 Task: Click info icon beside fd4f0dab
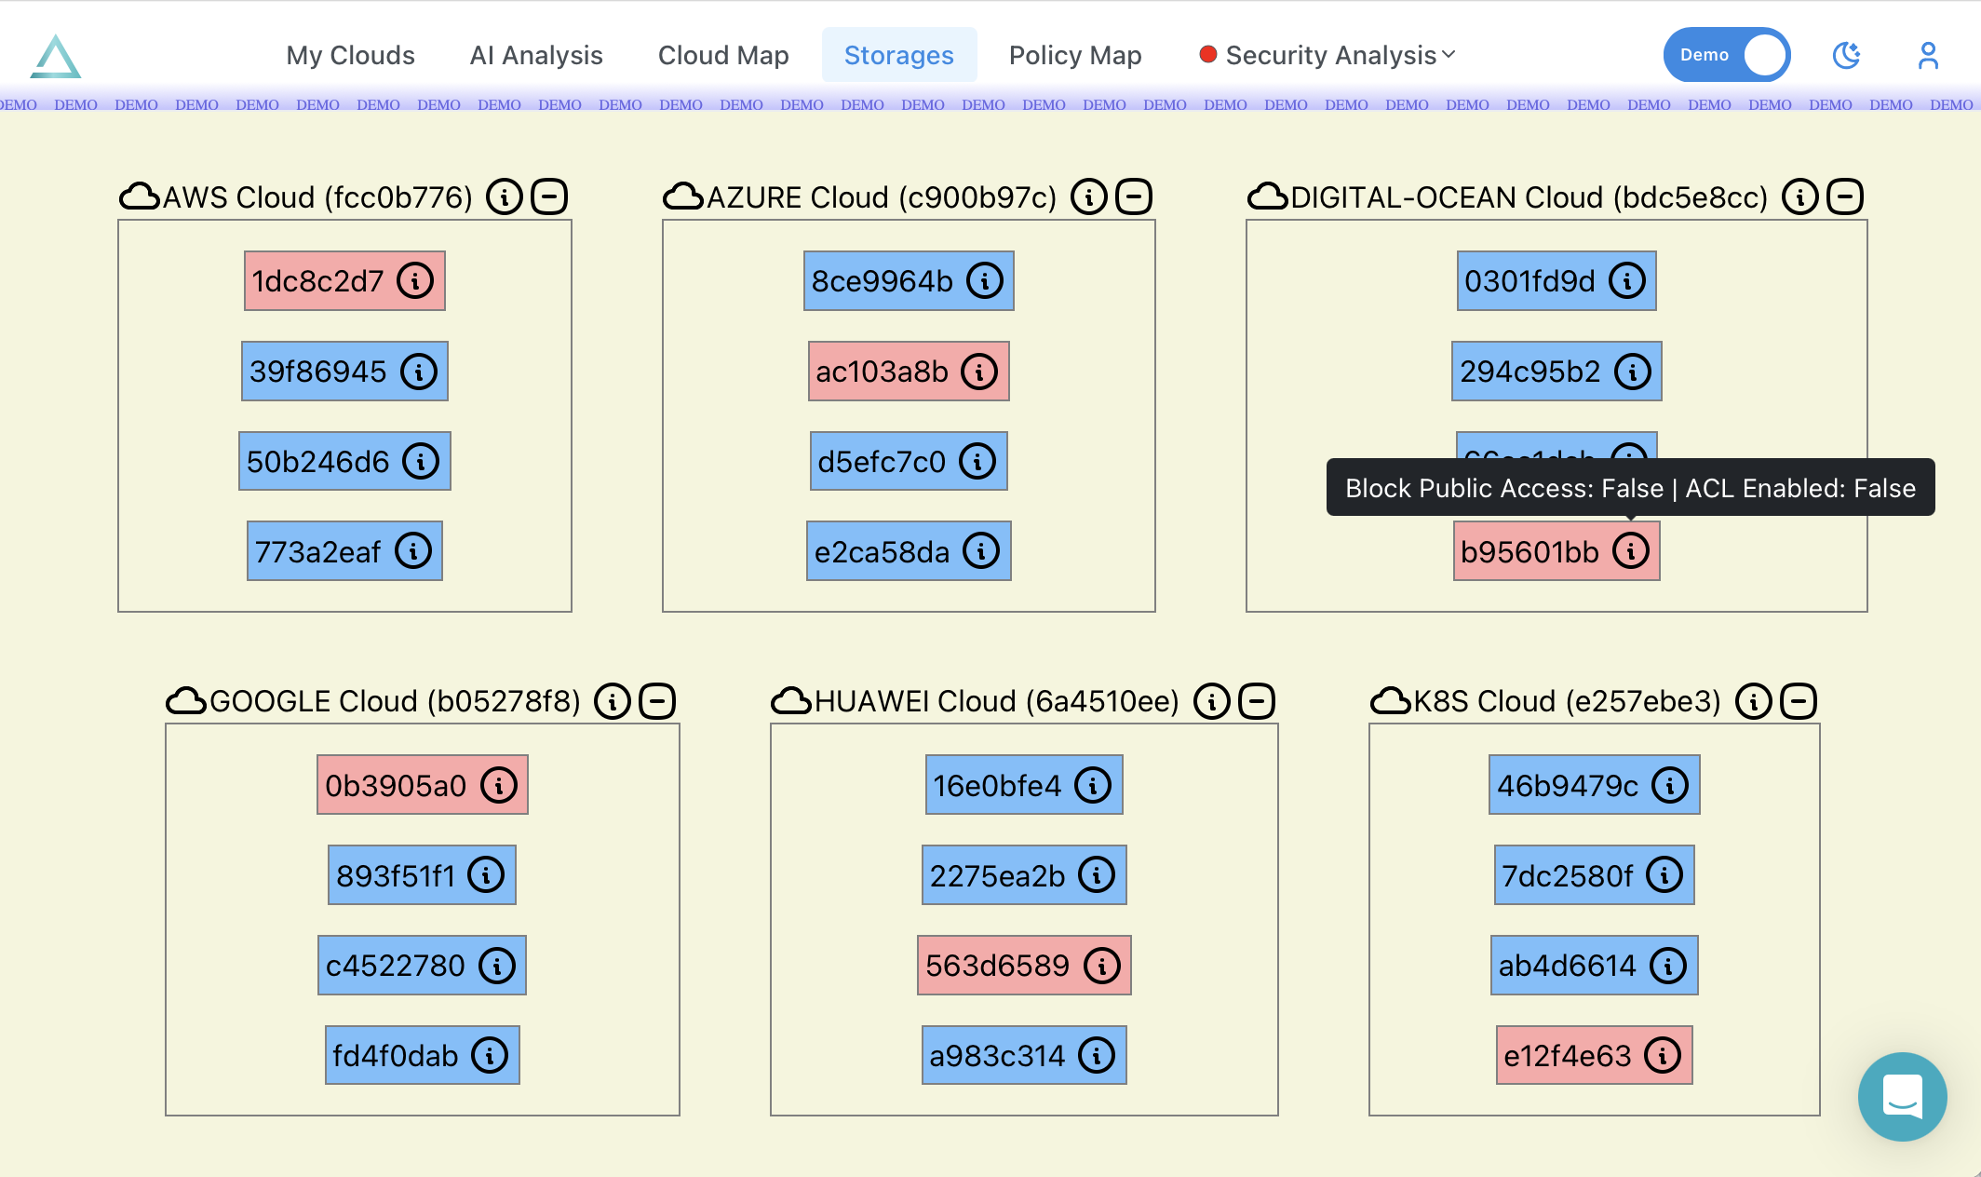[490, 1055]
